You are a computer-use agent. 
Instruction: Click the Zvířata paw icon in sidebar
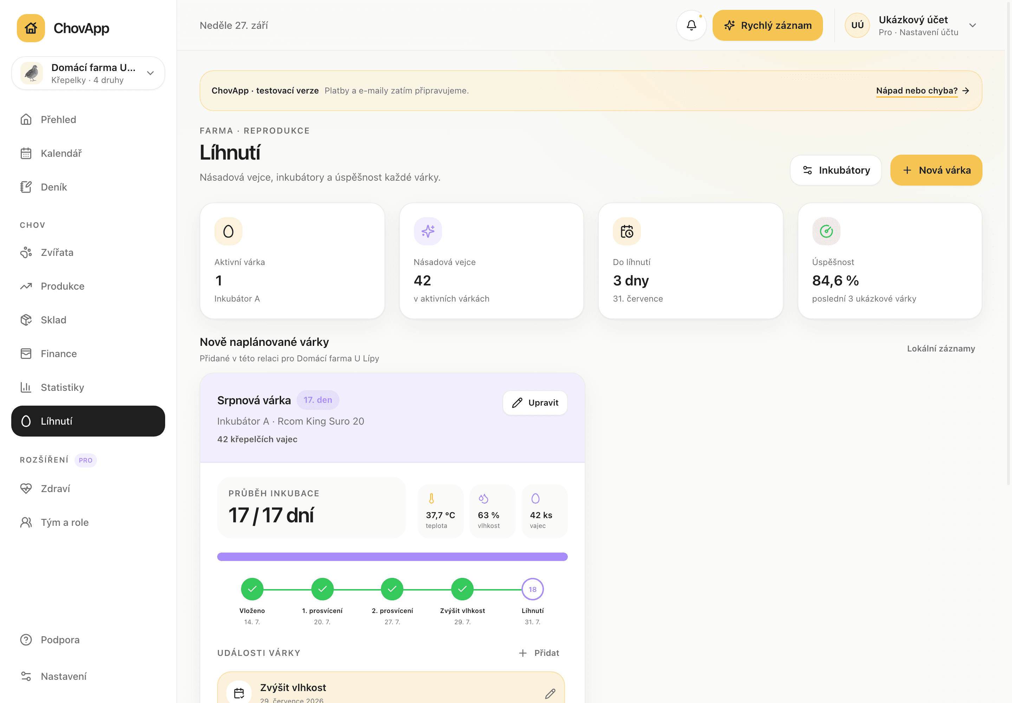point(26,252)
